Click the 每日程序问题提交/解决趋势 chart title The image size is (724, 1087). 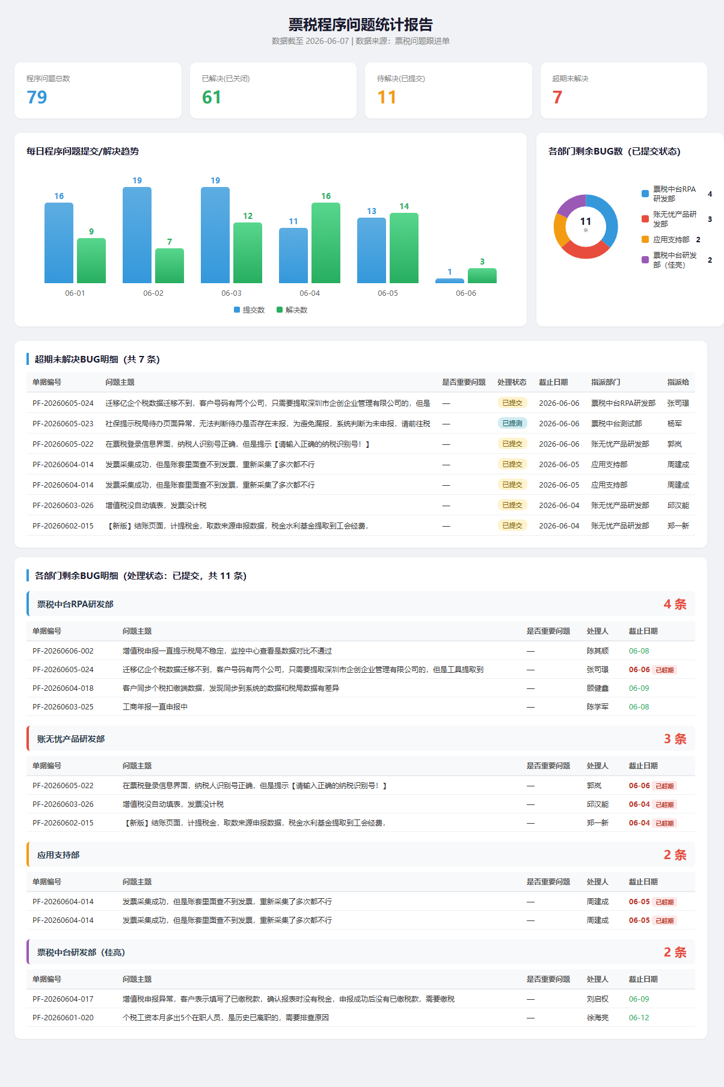click(x=82, y=152)
